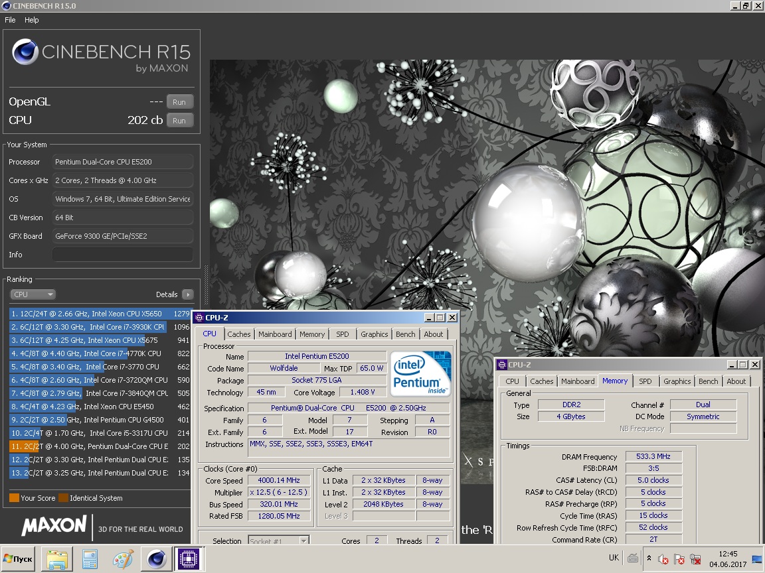Open the Ranking CPU dropdown
The width and height of the screenshot is (765, 573).
(x=33, y=294)
